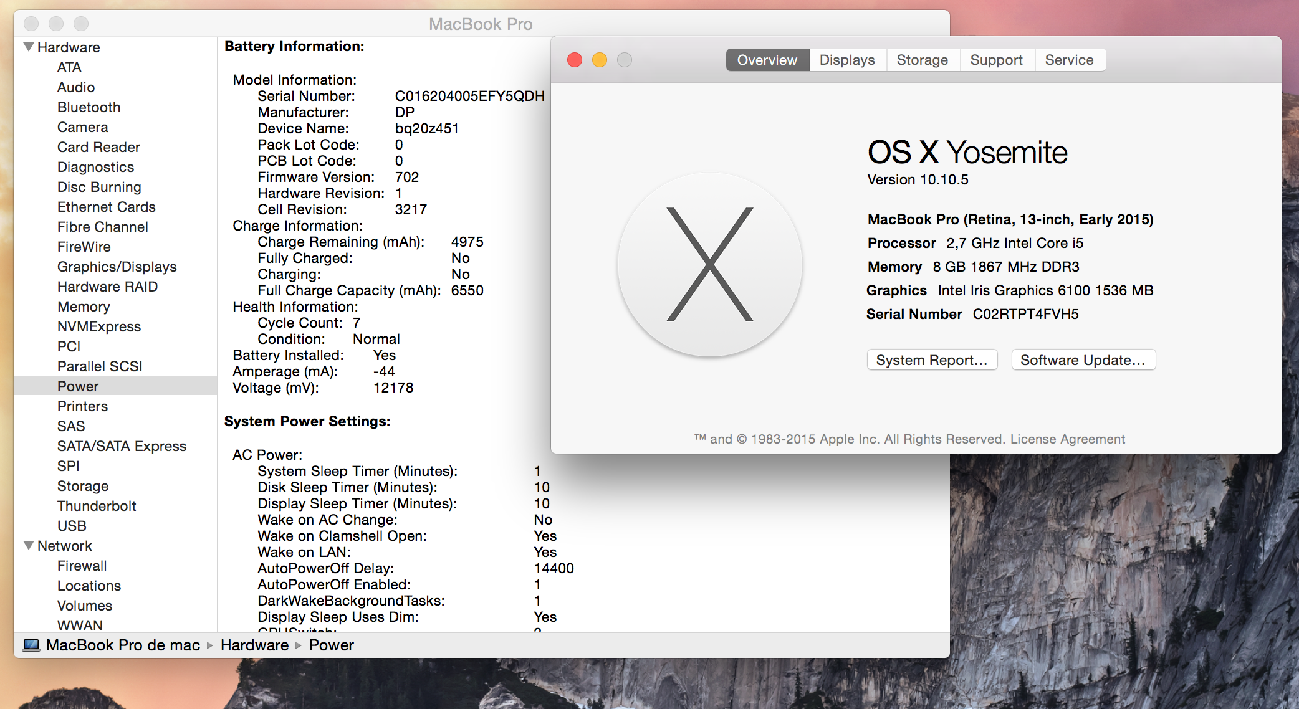The height and width of the screenshot is (709, 1299).
Task: Select Audio in the sidebar
Action: (76, 87)
